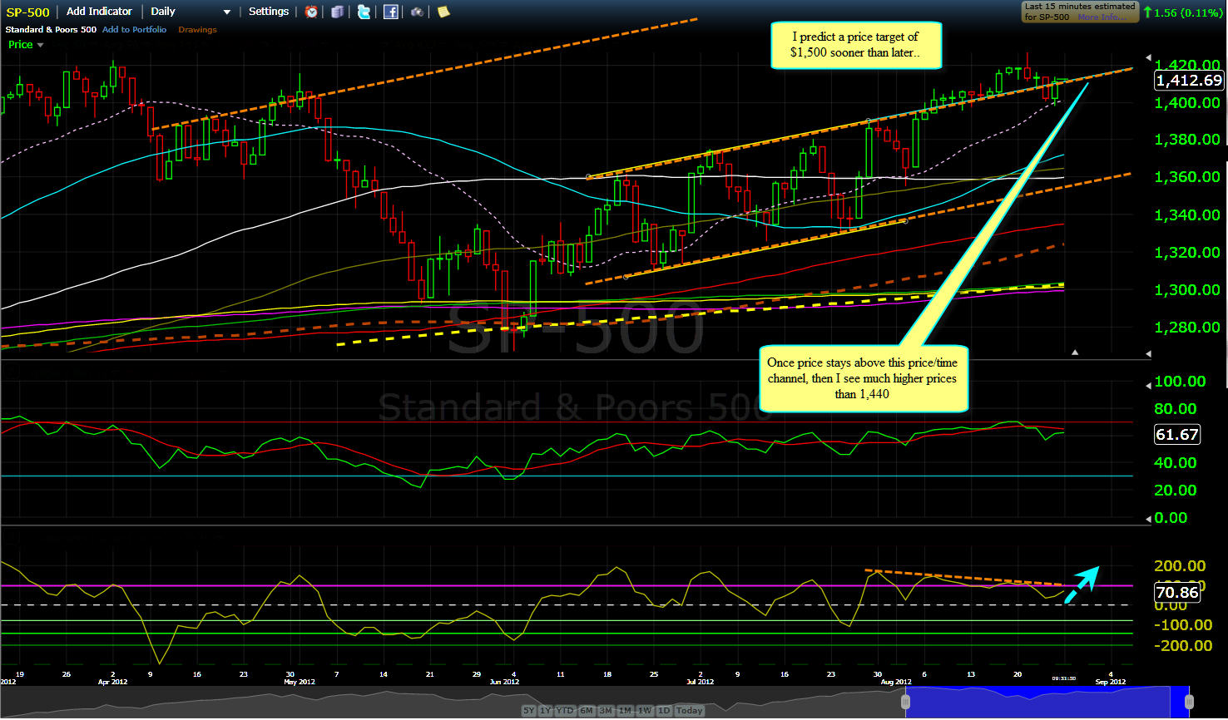Select the 1M range button
1228x720 pixels.
coord(625,711)
